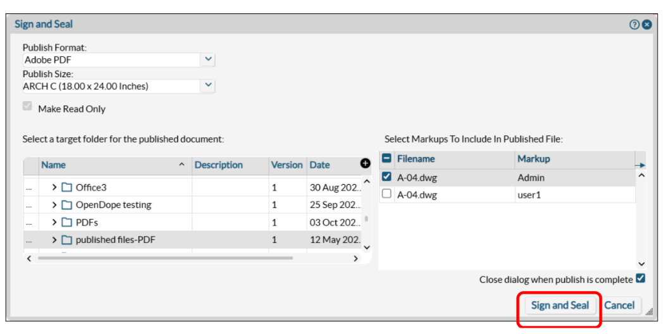
Task: Click the 30 Aug date cell
Action: point(335,187)
